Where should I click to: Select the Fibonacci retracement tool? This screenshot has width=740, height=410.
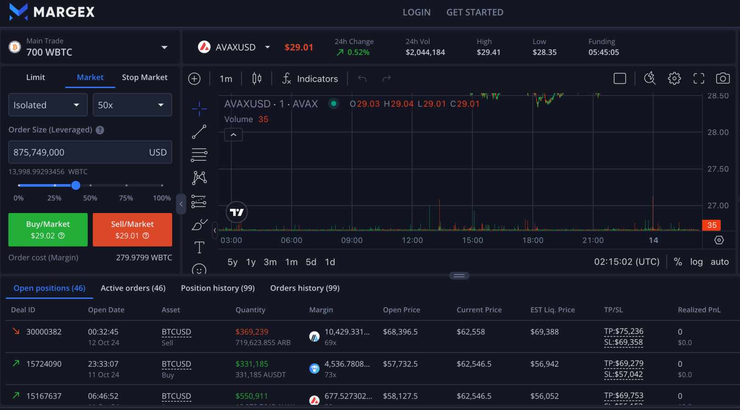[199, 155]
